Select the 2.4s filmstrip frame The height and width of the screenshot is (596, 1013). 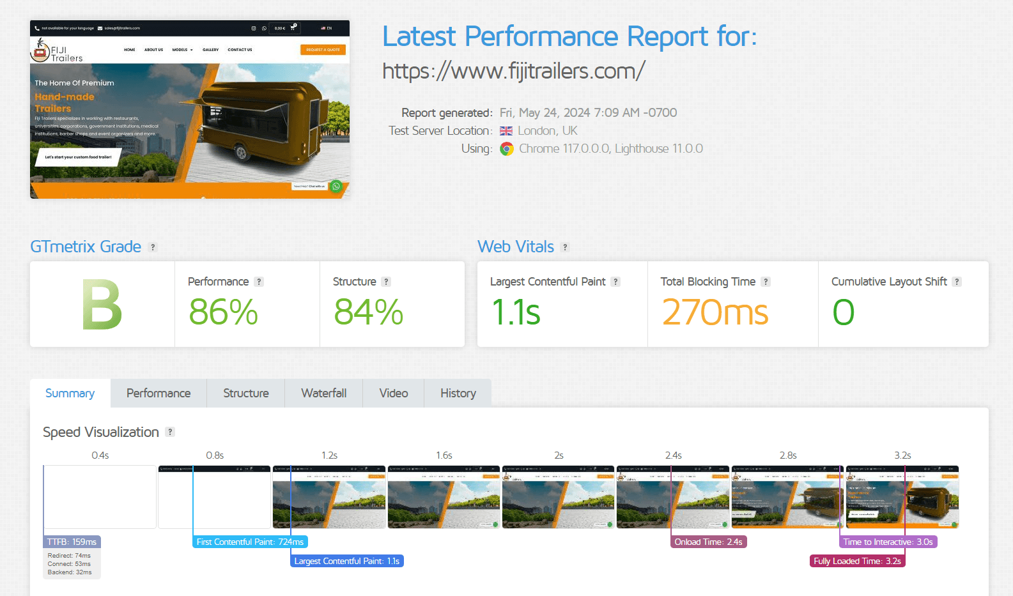pos(673,497)
